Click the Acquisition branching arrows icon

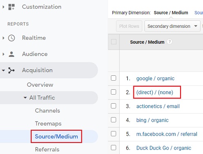pyautogui.click(x=11, y=70)
